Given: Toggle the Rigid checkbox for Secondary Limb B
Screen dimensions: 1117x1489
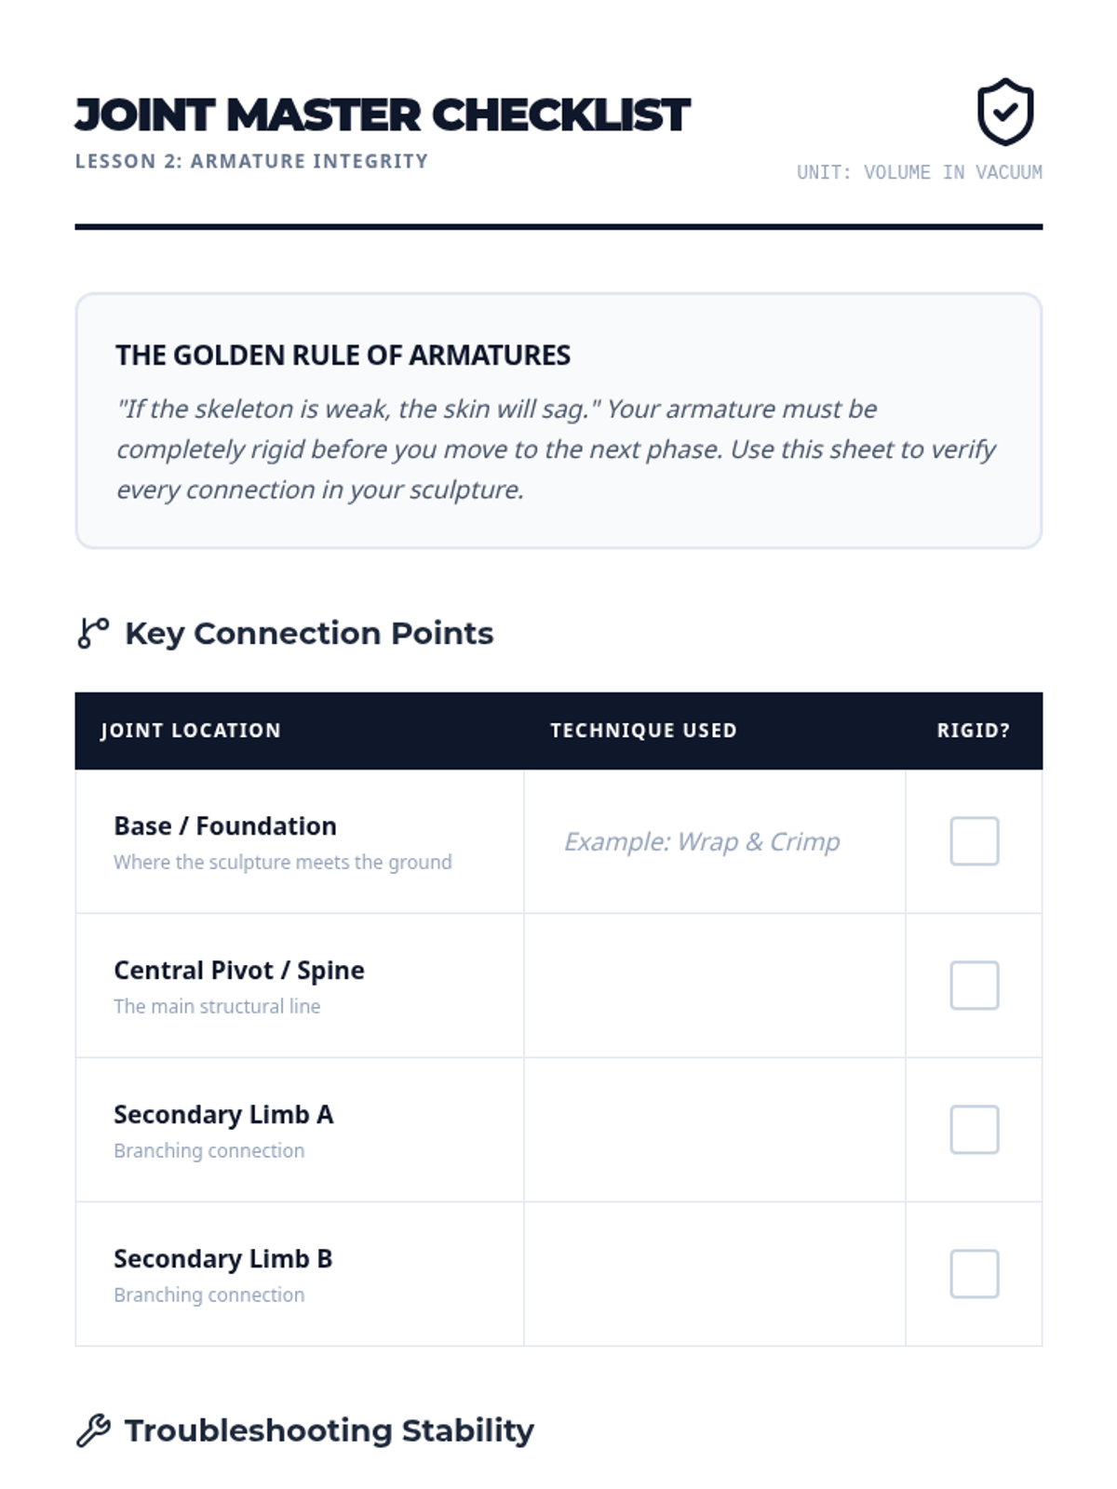Looking at the screenshot, I should 974,1274.
